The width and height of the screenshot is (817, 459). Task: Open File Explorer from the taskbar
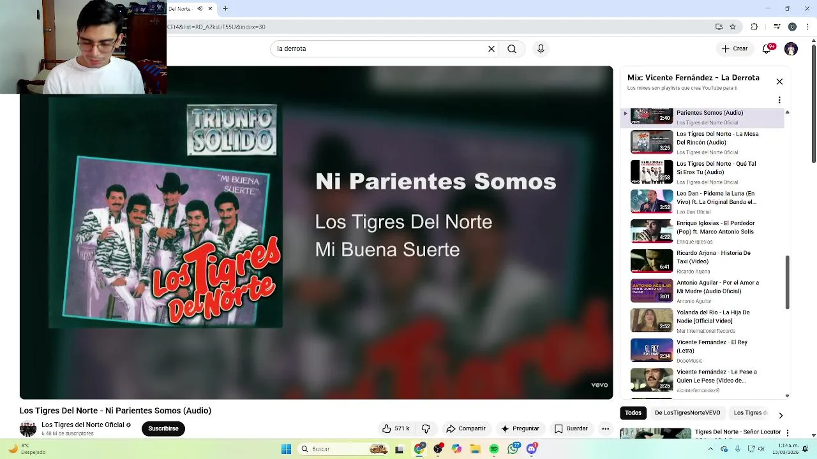[x=475, y=449]
